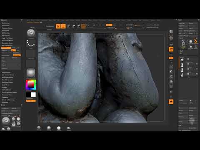Viewport: 200px width, 150px height.
Task: Select the star subtool at top of subtool list
Action: [182, 60]
